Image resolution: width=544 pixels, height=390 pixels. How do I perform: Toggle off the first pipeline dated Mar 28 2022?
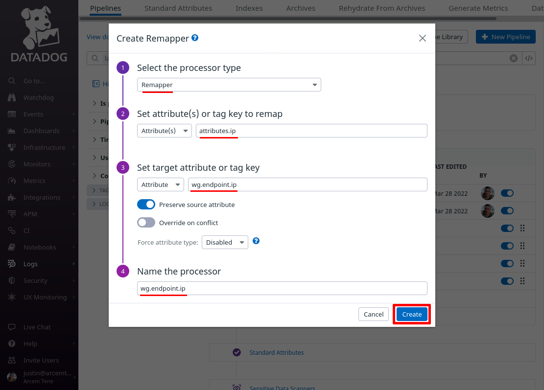507,193
